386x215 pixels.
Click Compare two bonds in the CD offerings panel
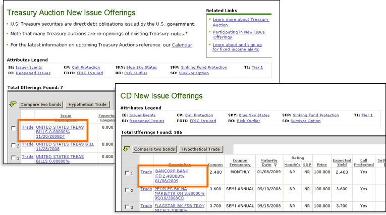[154, 149]
